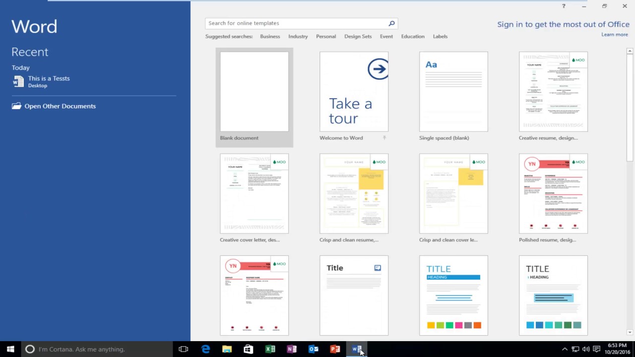Click the Word document icon beside This is a Tests
Screen dimensions: 635x357
pos(18,82)
